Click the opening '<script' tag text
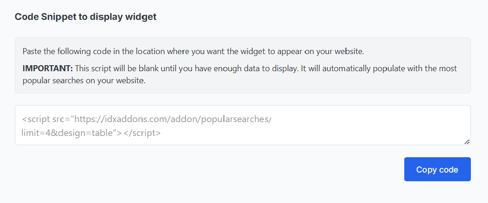This screenshot has height=203, width=488. (35, 119)
